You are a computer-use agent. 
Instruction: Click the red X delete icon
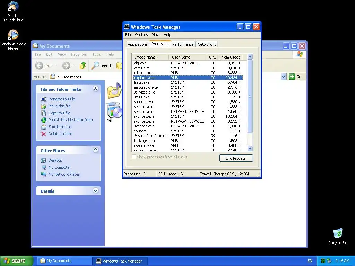coord(44,134)
